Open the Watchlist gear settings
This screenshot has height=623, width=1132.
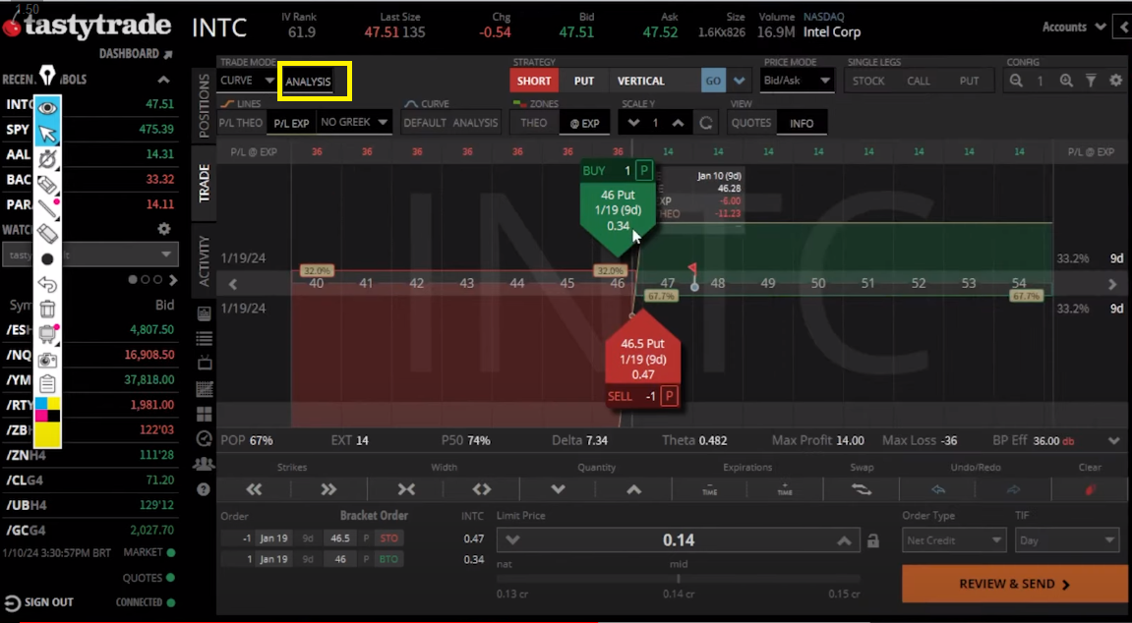click(x=164, y=229)
